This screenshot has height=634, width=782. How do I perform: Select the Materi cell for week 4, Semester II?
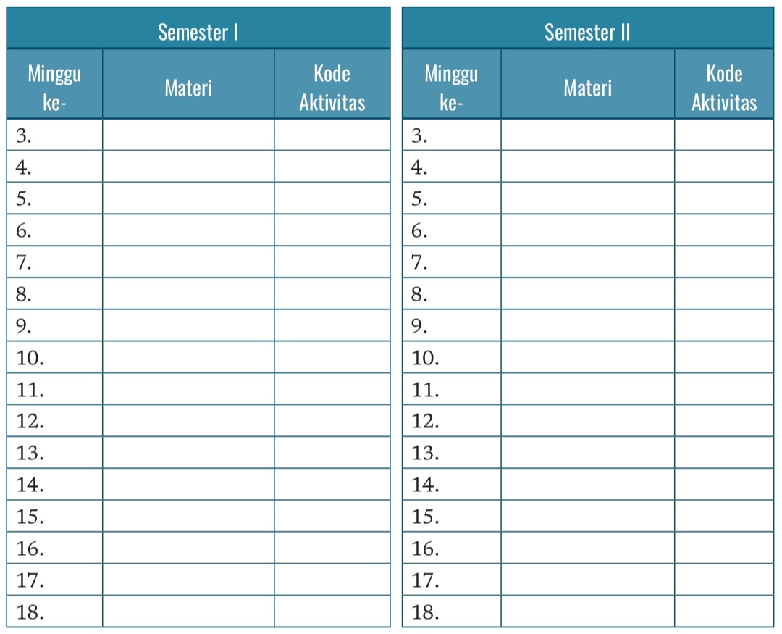(x=587, y=167)
